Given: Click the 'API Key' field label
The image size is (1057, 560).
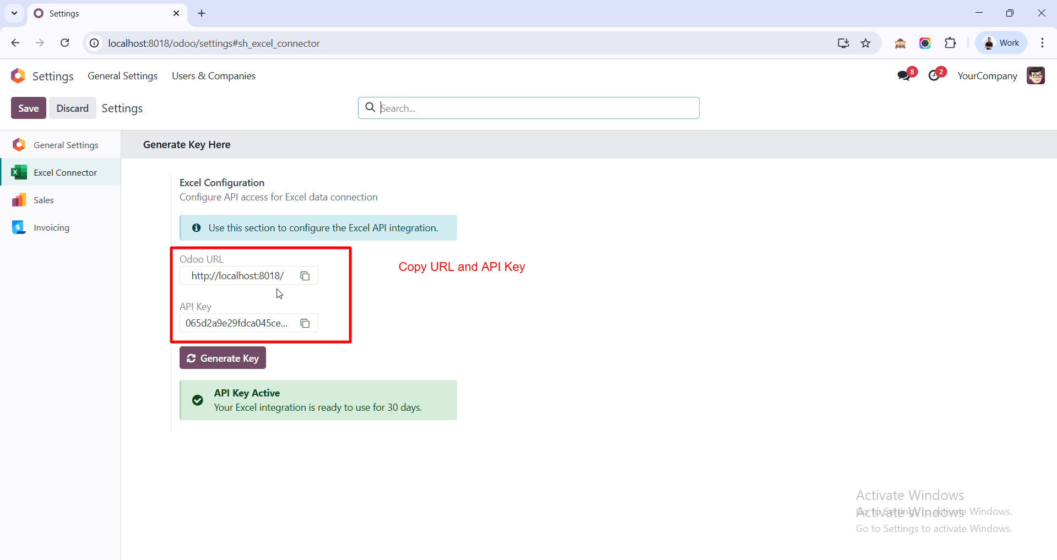Looking at the screenshot, I should pos(196,307).
